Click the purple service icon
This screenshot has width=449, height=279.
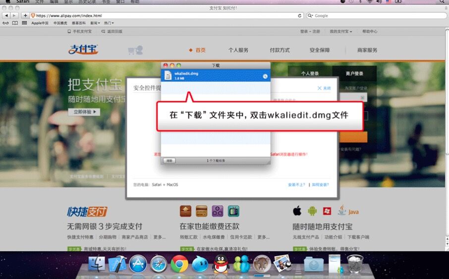click(x=218, y=211)
